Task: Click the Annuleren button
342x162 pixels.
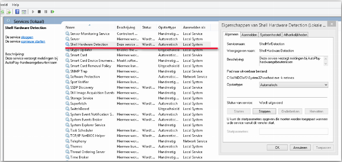Action: point(300,148)
